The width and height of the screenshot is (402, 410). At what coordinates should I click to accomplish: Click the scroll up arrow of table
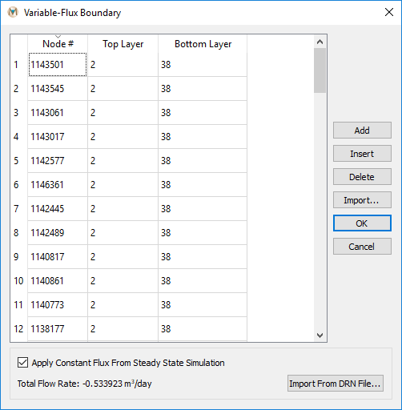point(320,42)
